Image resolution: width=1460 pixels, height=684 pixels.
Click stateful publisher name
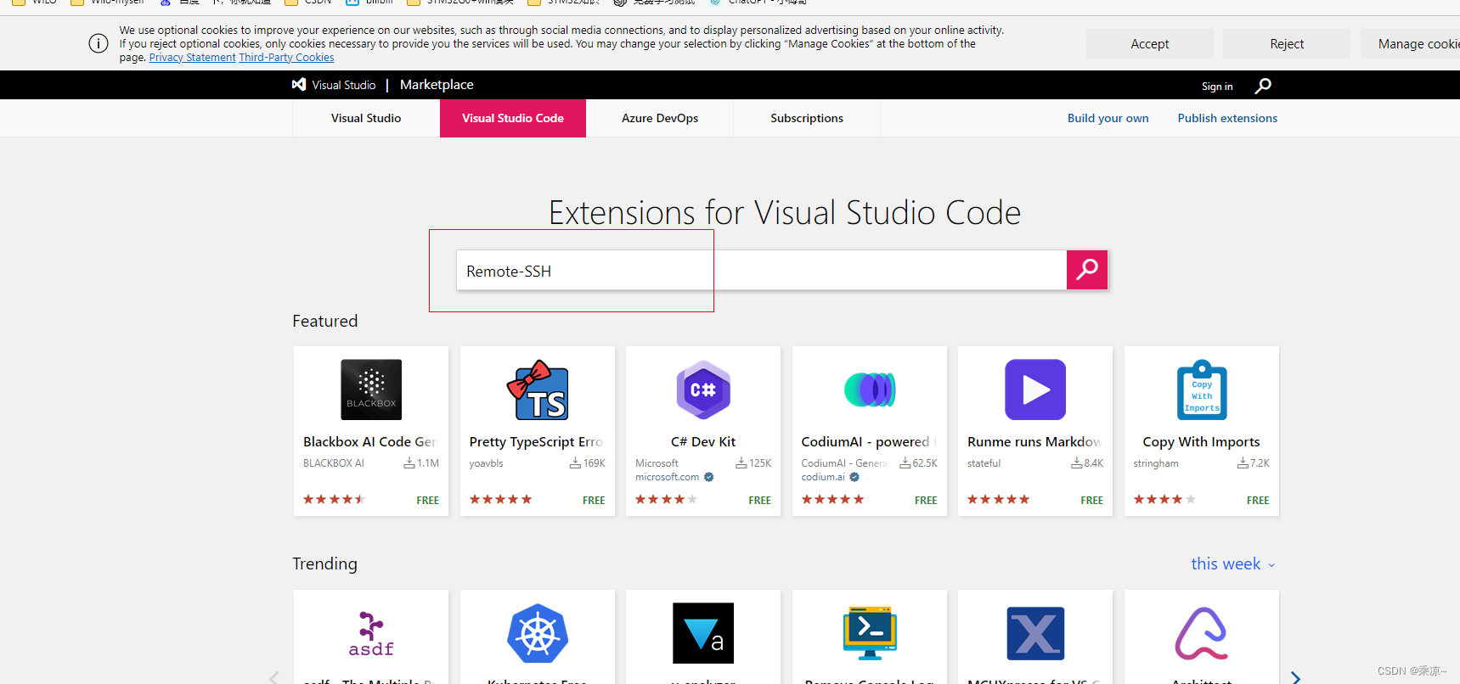(x=984, y=463)
